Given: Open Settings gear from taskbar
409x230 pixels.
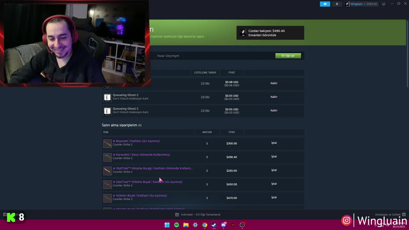Looking at the screenshot, I should pyautogui.click(x=195, y=225).
